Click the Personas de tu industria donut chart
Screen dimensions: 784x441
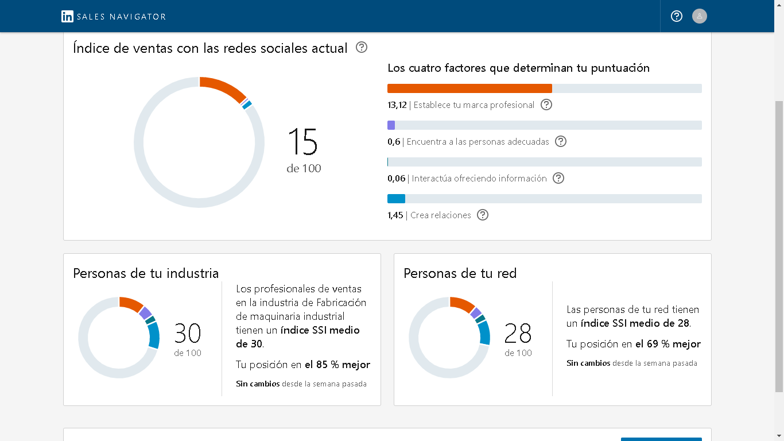[119, 337]
